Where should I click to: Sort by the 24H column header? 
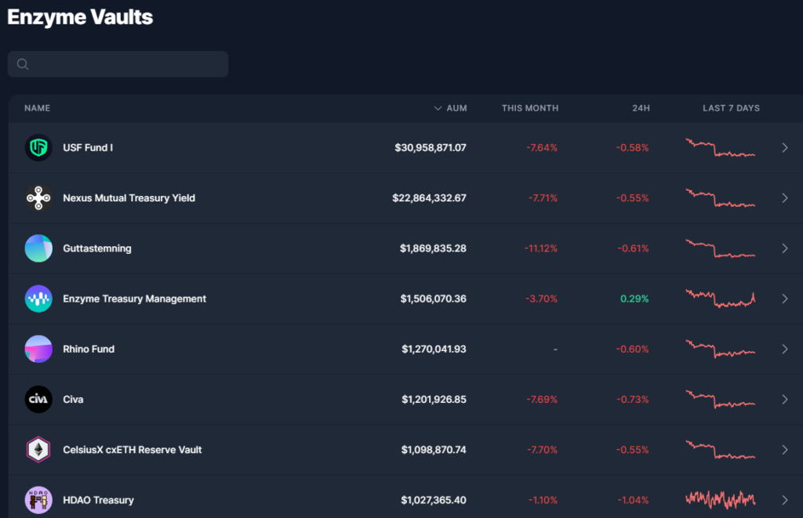(641, 108)
